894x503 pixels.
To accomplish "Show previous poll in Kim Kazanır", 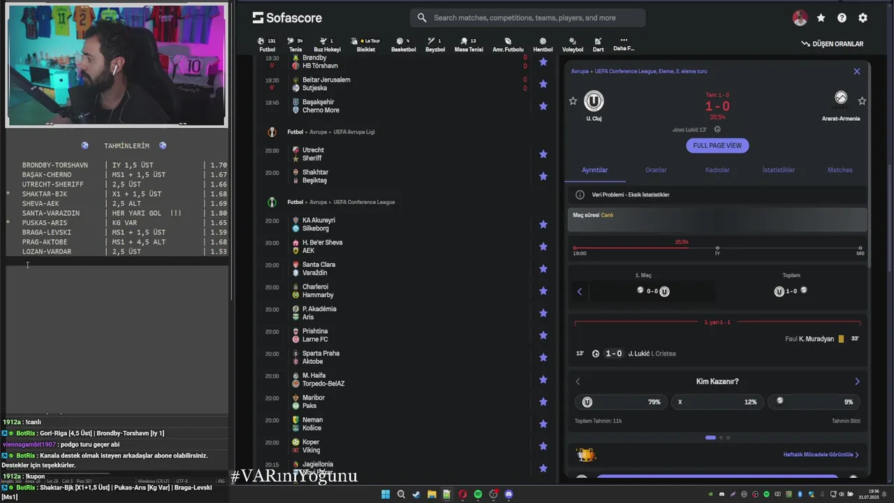I will point(578,381).
